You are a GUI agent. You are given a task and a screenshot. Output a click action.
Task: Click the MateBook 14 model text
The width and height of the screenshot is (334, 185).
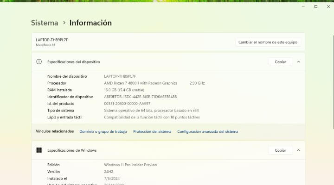45,45
